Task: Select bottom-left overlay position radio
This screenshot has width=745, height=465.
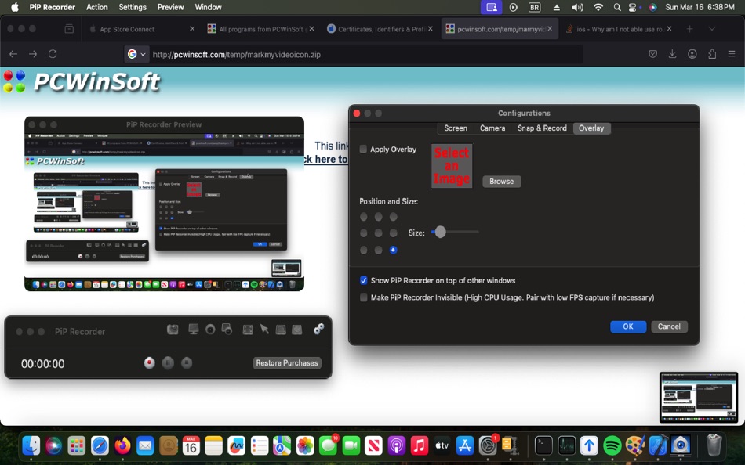Action: pos(363,250)
